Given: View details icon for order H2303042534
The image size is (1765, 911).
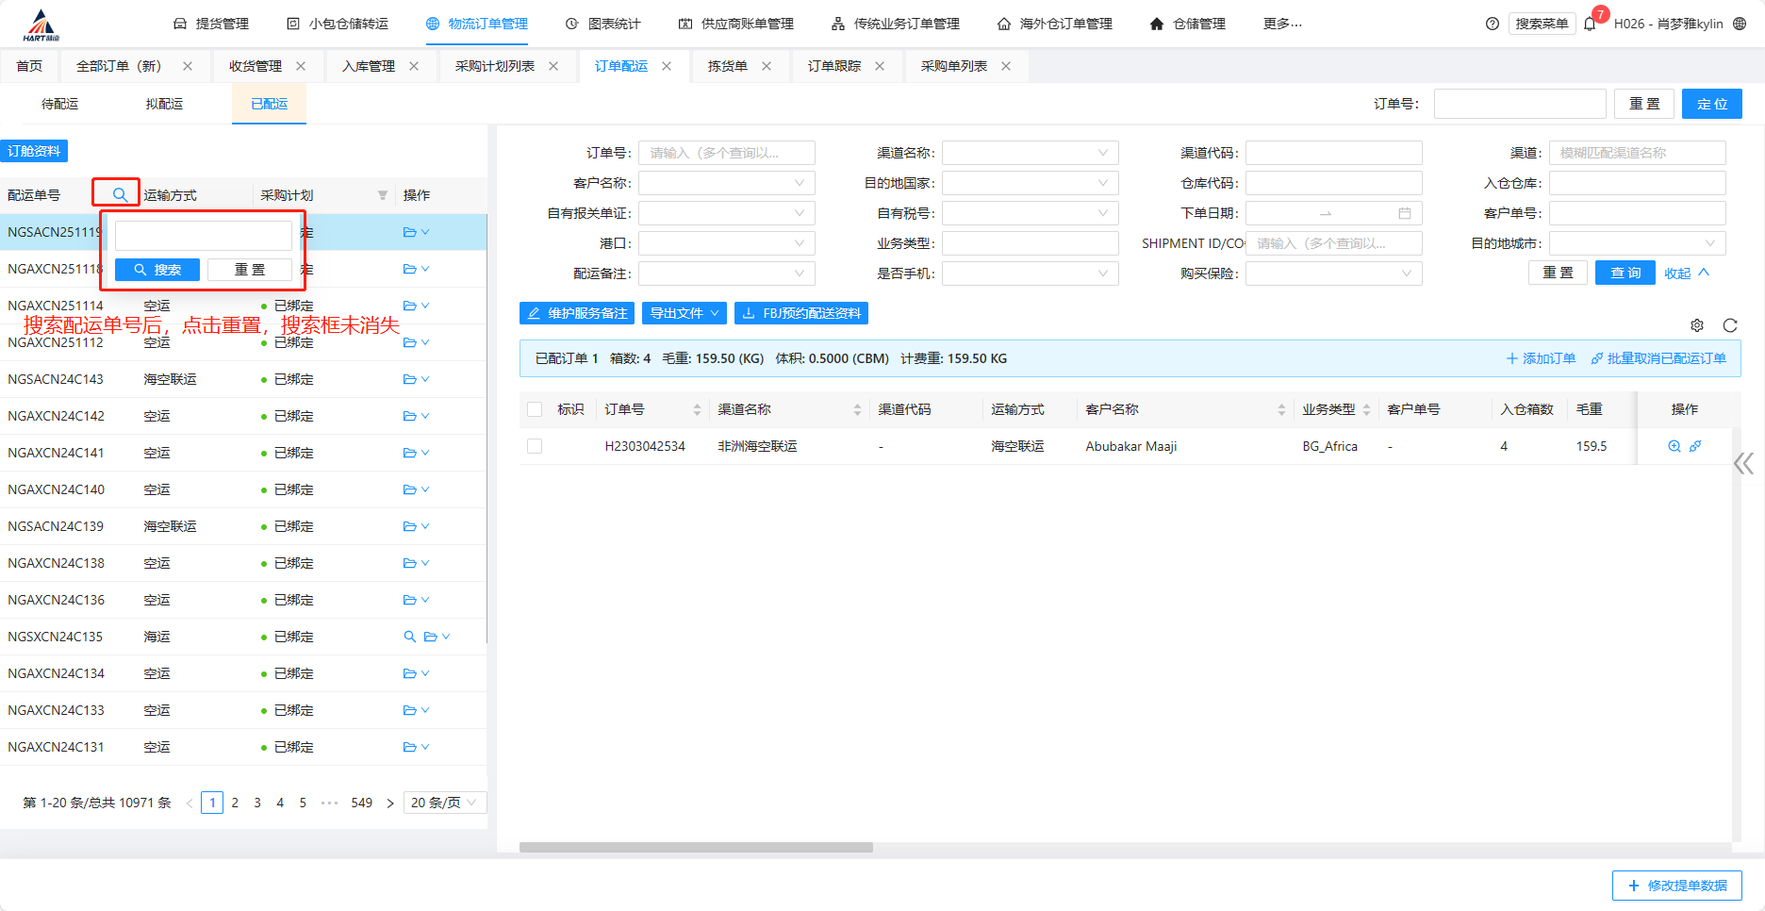Looking at the screenshot, I should (1674, 446).
